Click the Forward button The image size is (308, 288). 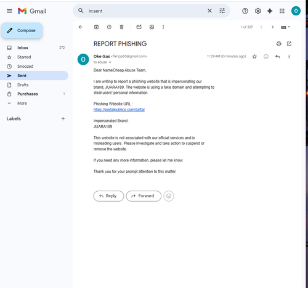click(144, 196)
